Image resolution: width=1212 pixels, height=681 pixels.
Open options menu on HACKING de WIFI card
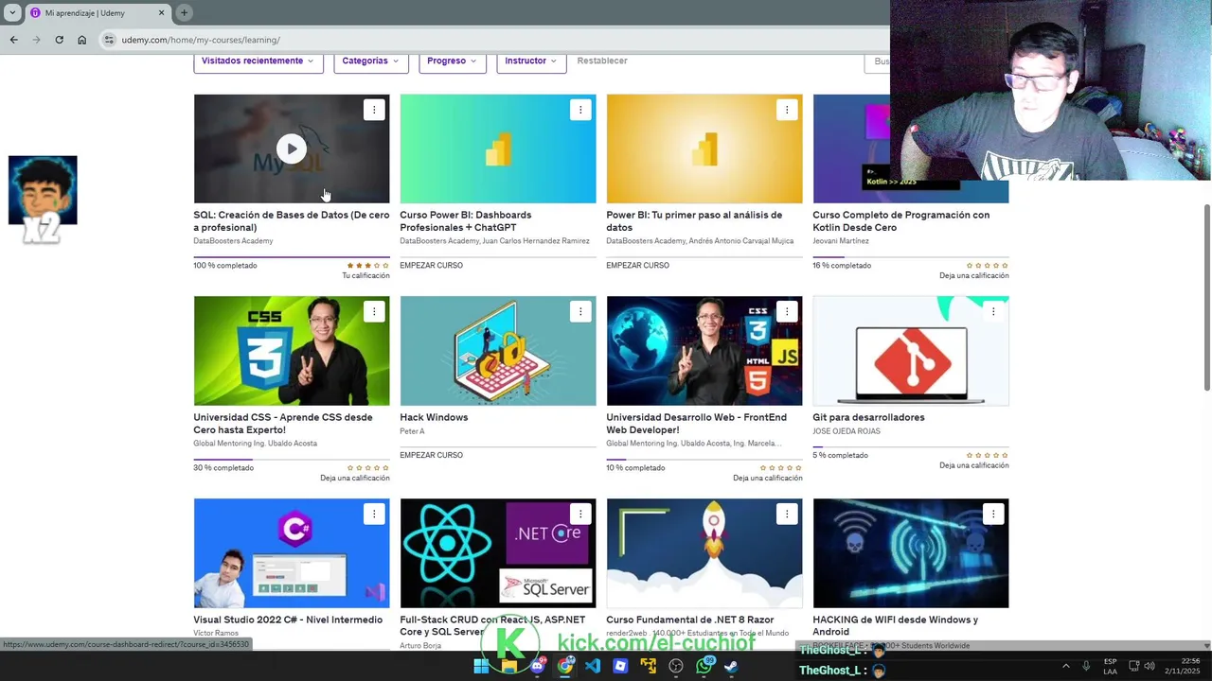coord(993,515)
